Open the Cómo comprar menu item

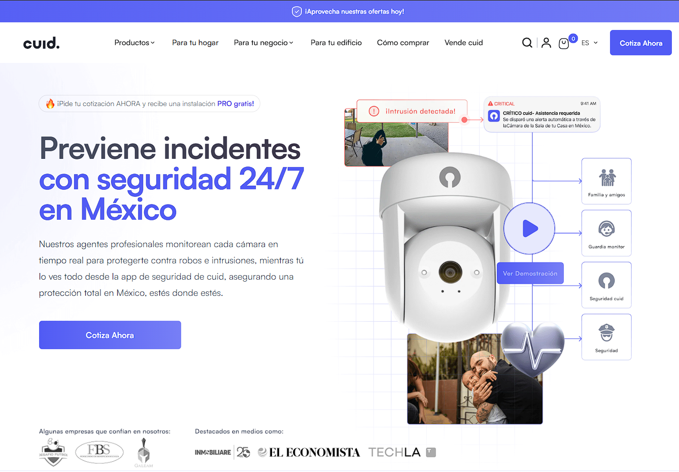403,43
